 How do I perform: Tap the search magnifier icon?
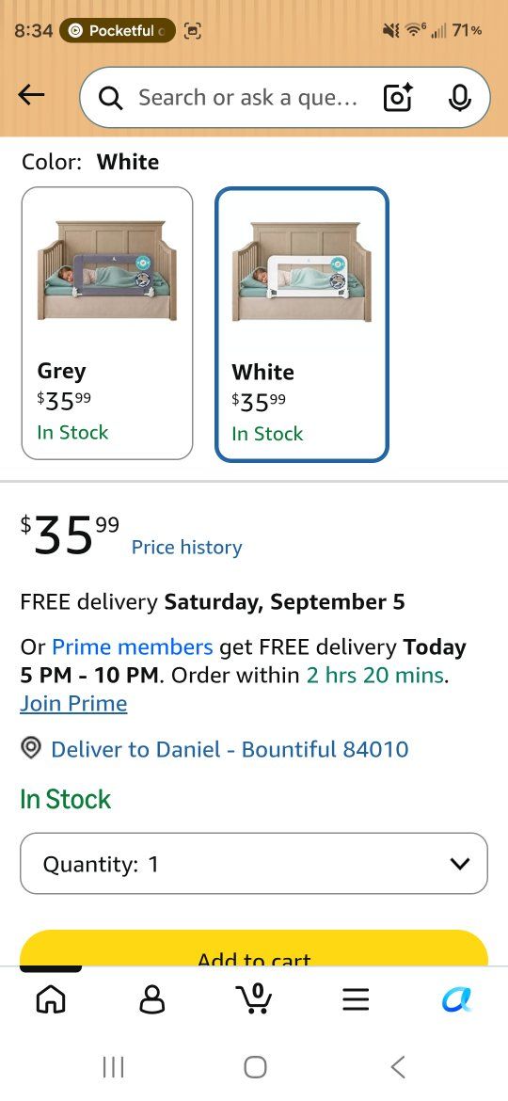coord(111,98)
